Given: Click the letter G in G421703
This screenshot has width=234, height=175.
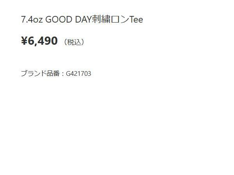Looking at the screenshot, I should click(68, 73).
